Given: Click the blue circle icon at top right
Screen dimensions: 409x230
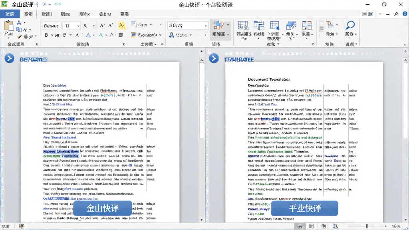Looking at the screenshot, I should point(405,14).
